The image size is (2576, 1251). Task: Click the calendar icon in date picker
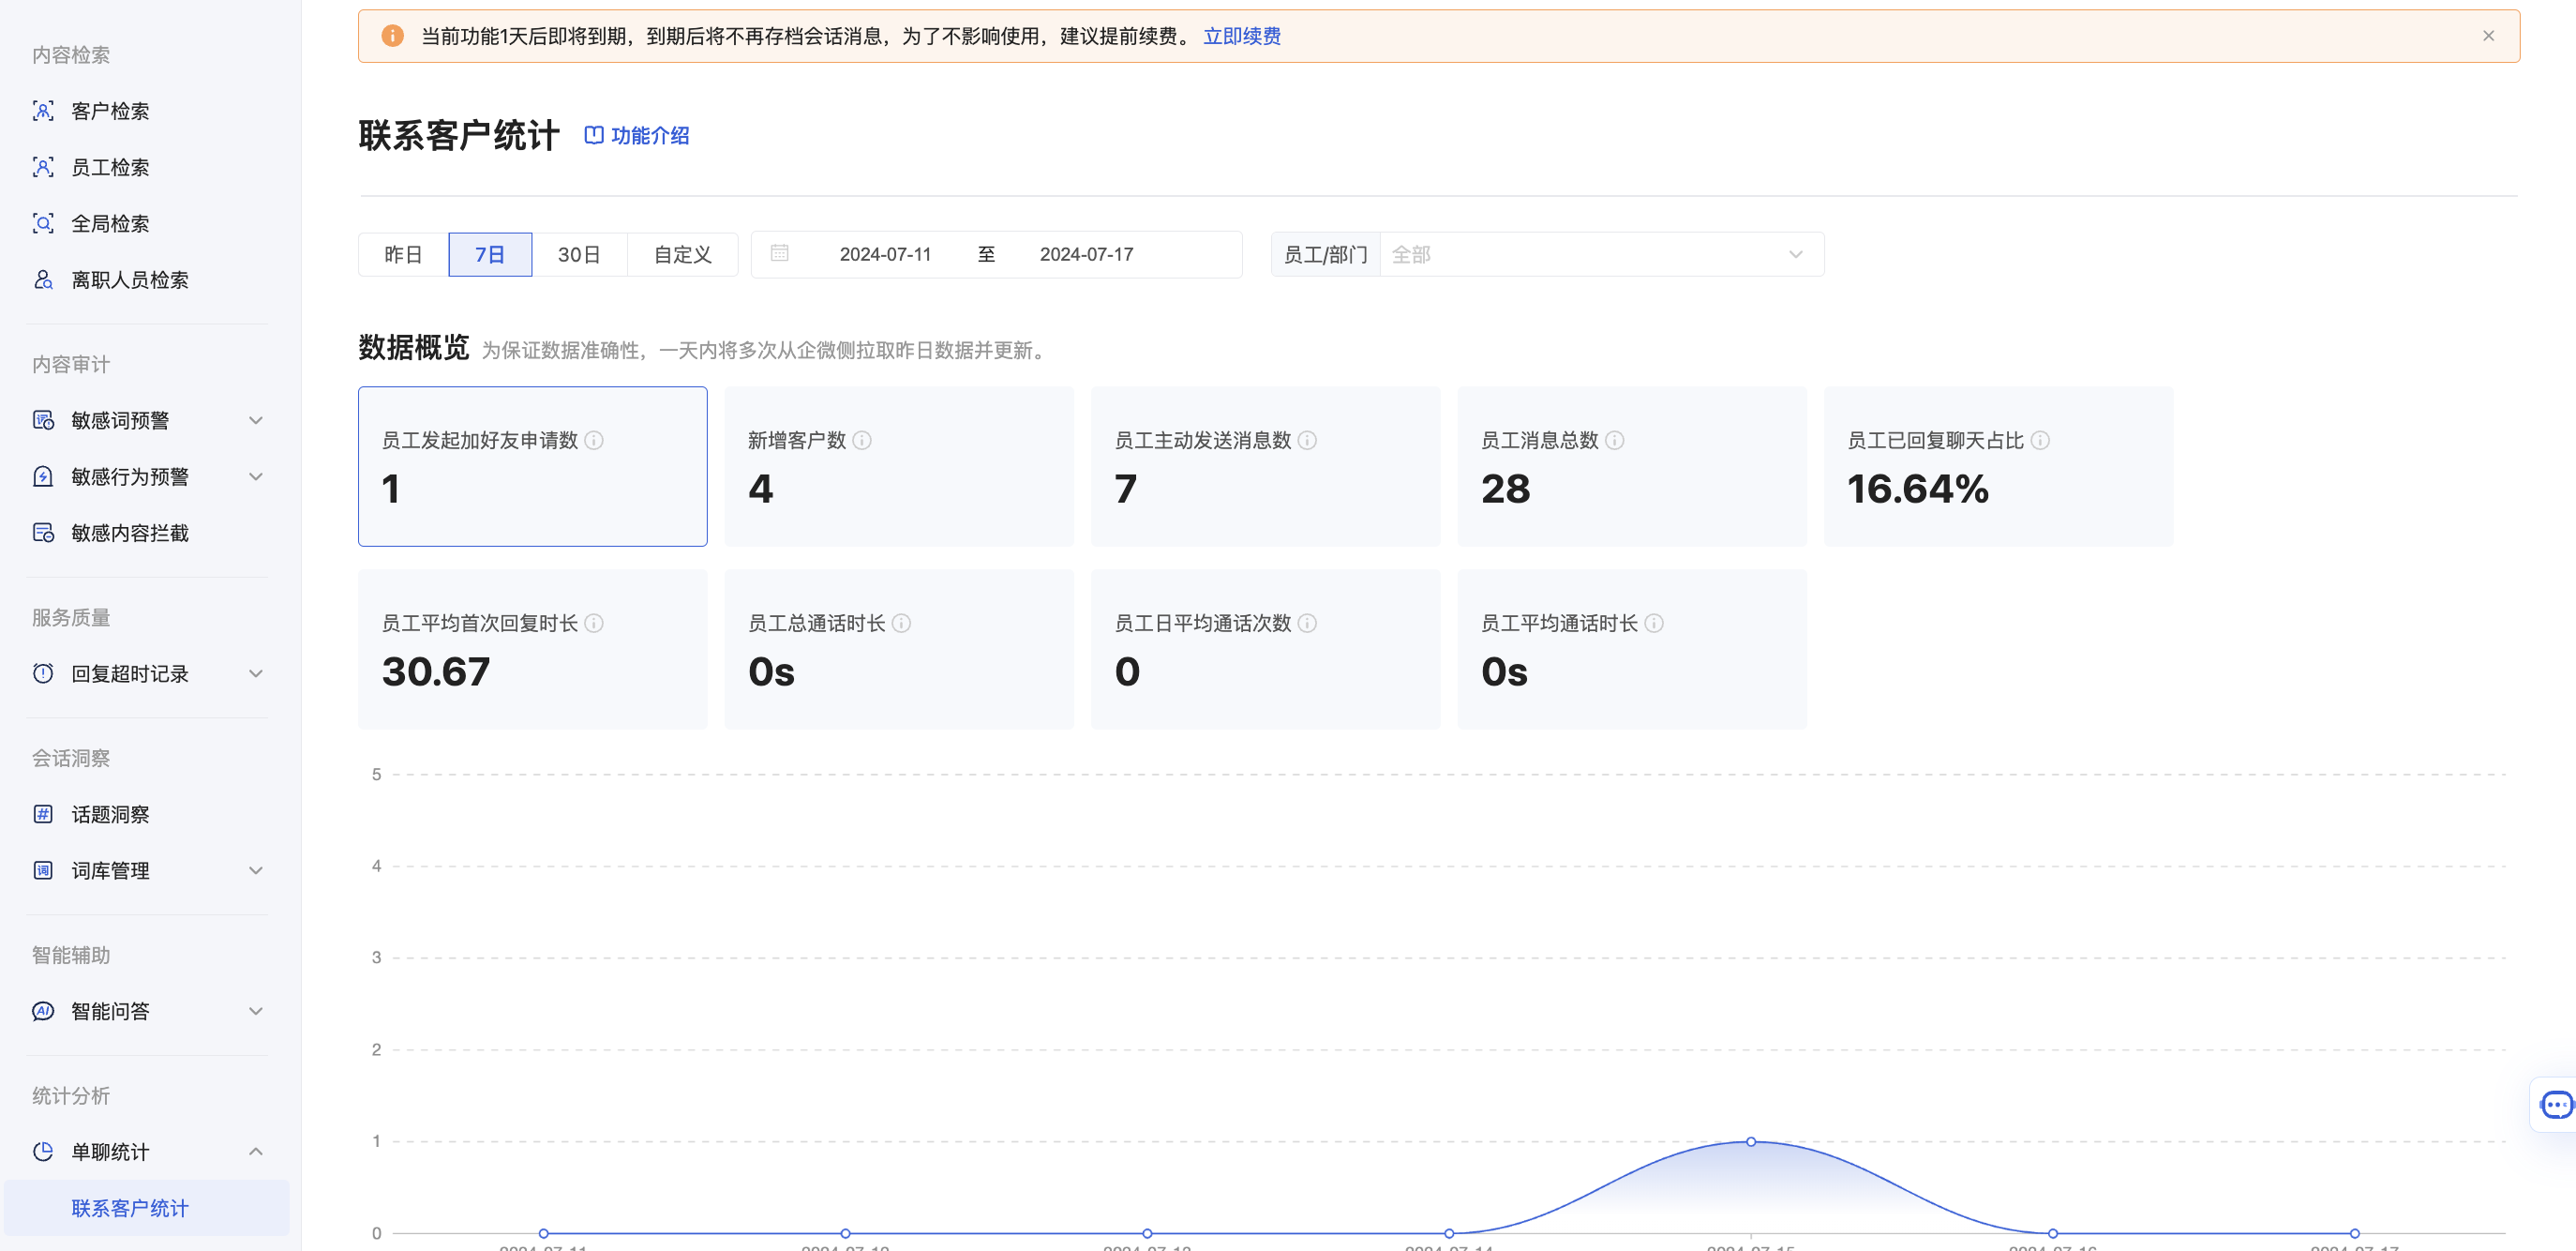[x=779, y=253]
